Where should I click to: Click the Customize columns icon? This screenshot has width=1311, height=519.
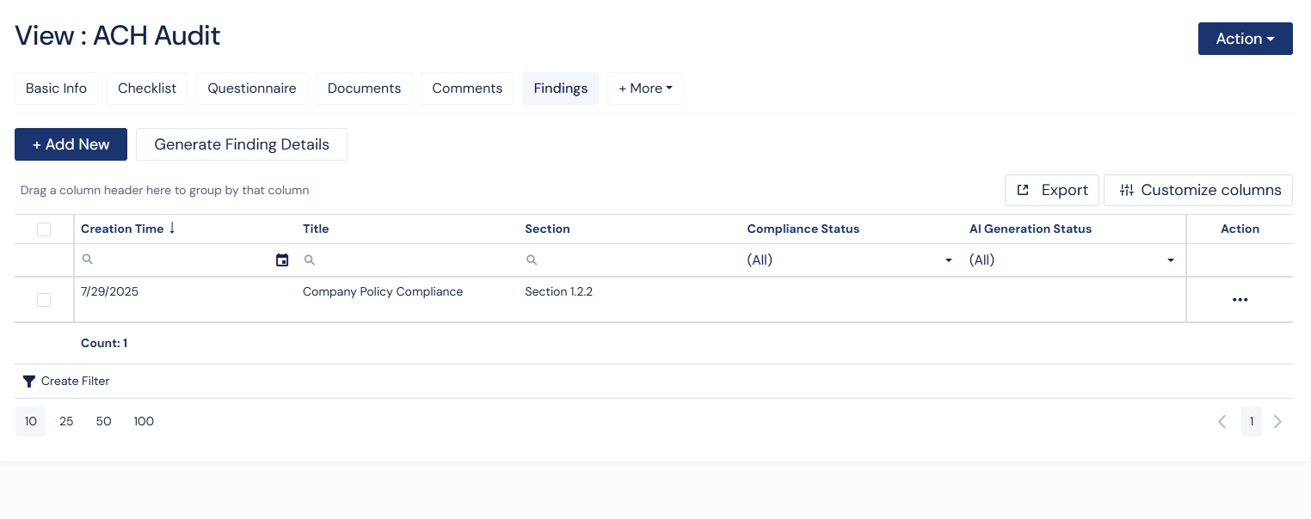(x=1127, y=189)
